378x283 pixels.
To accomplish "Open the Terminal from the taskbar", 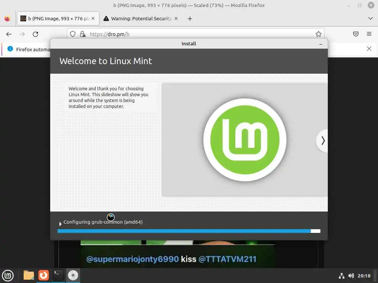I will pyautogui.click(x=58, y=275).
